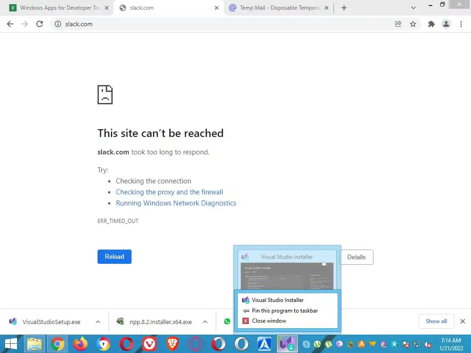Open Running Windows Network Diagnostics link
The image size is (471, 353).
[x=176, y=203]
